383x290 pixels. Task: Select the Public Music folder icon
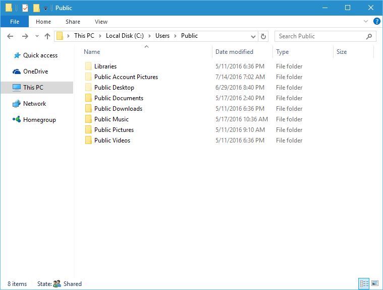[x=88, y=119]
